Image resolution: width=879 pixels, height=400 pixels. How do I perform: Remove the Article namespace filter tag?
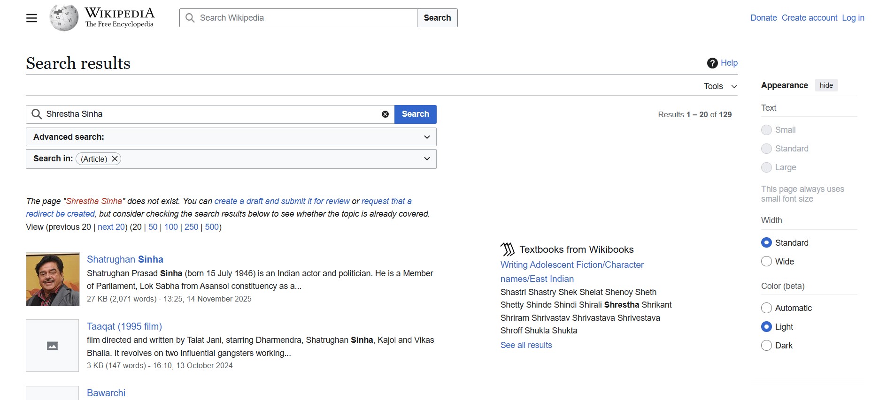tap(115, 159)
